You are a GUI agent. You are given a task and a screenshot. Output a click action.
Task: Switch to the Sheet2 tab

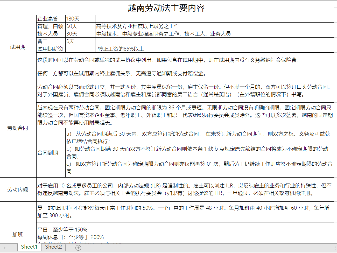click(53, 247)
